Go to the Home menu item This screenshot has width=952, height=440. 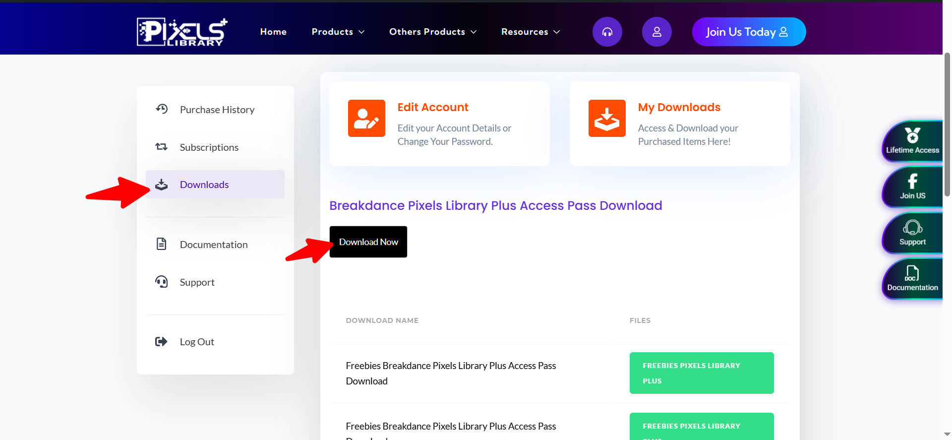[x=273, y=32]
